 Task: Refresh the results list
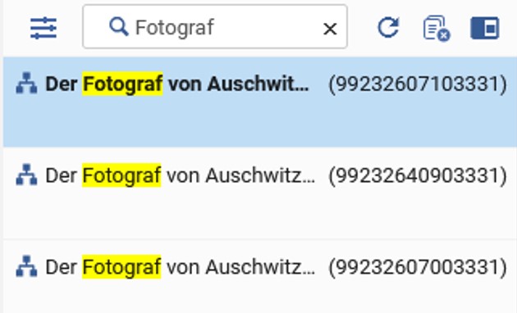[x=388, y=27]
